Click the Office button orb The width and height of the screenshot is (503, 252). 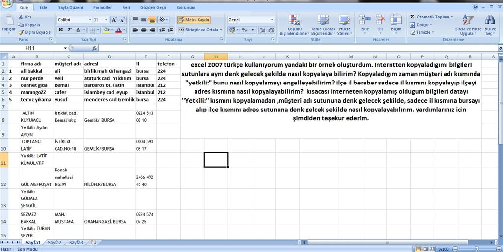click(x=8, y=4)
